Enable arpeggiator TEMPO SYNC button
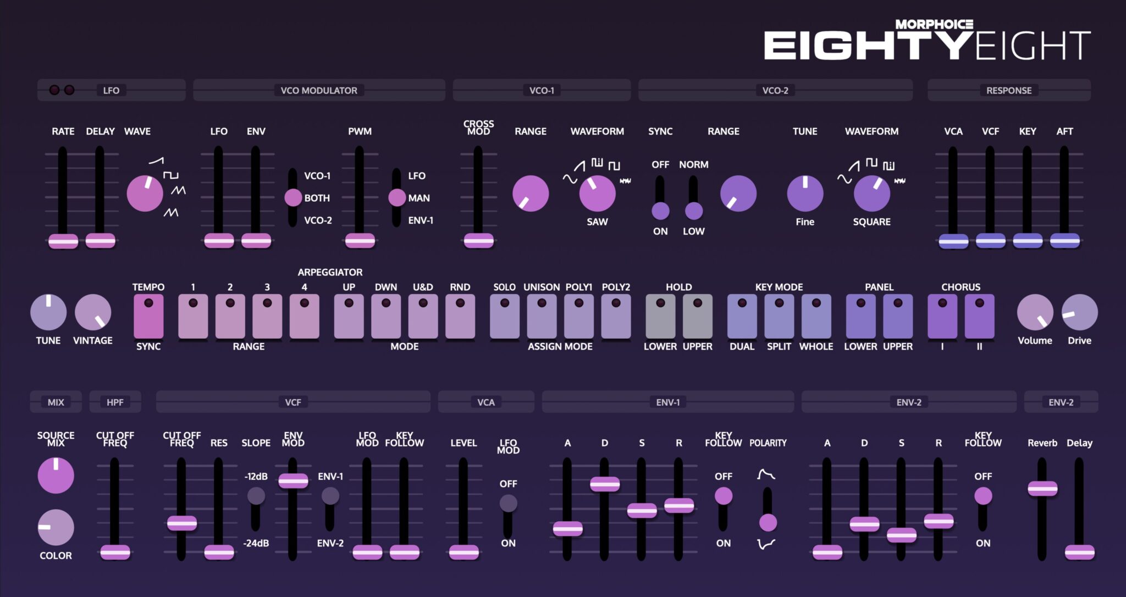1126x597 pixels. [x=148, y=317]
